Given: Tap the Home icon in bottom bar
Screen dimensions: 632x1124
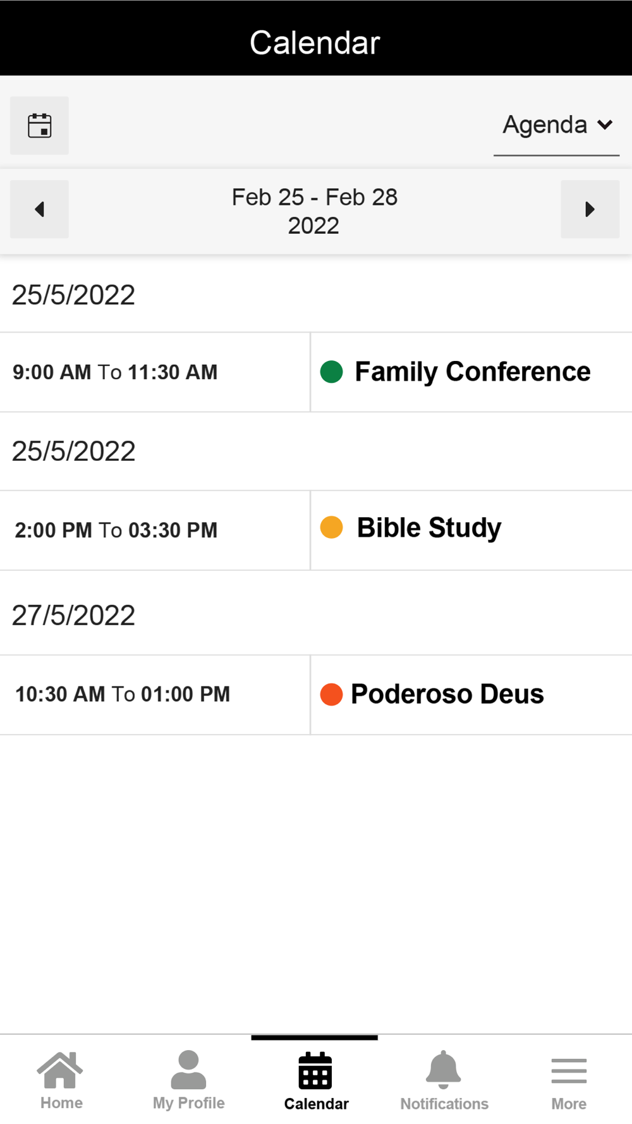Looking at the screenshot, I should (61, 1070).
